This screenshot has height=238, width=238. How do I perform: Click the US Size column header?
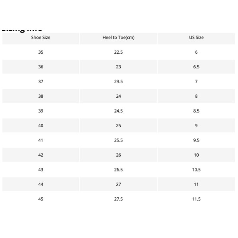[196, 38]
